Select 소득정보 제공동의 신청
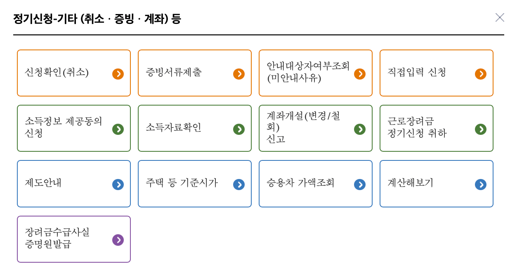The width and height of the screenshot is (510, 273). point(73,128)
